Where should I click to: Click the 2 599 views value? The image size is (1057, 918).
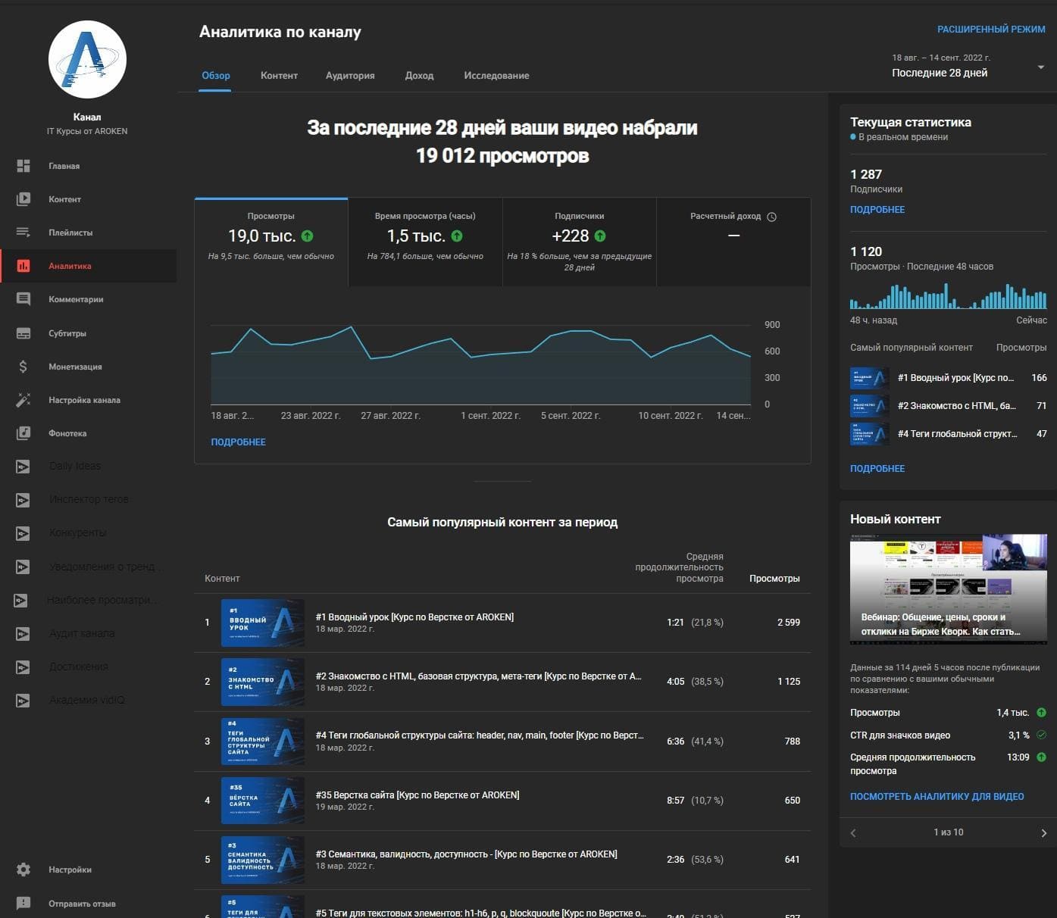pos(788,623)
